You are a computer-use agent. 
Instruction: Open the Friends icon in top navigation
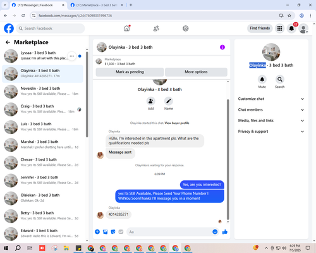point(156,28)
